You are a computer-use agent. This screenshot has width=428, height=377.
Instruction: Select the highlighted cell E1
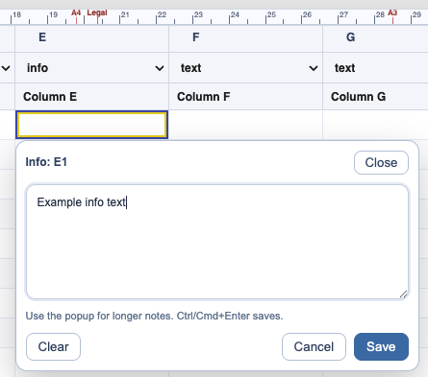coord(92,125)
